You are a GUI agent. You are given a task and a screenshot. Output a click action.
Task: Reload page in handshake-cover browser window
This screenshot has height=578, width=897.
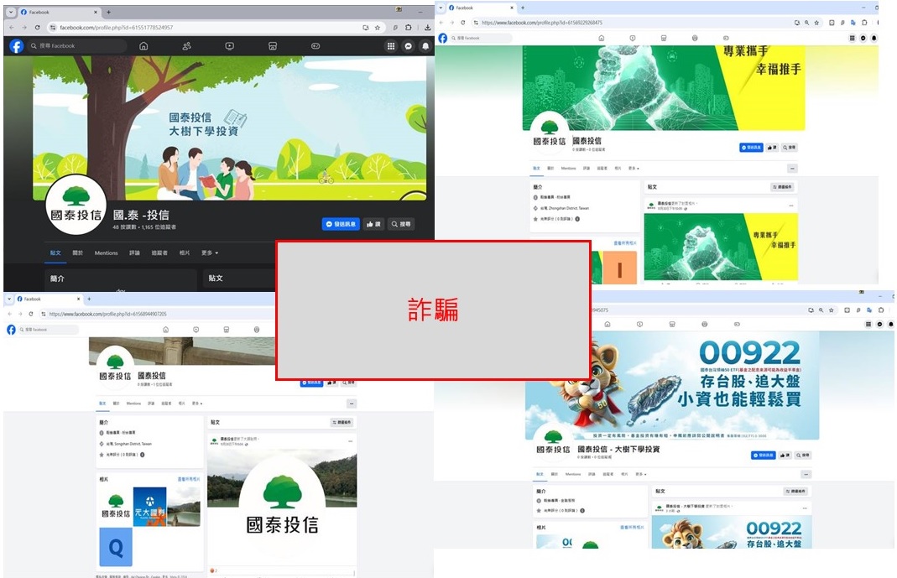(463, 23)
